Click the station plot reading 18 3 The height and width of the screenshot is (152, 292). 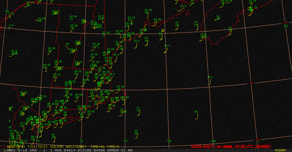[137, 44]
